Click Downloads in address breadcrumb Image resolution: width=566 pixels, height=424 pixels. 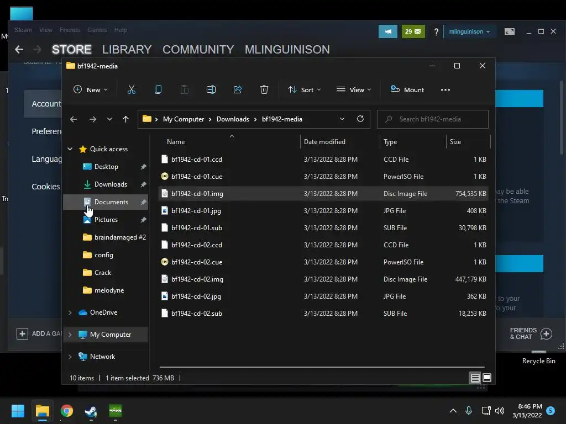pos(233,119)
